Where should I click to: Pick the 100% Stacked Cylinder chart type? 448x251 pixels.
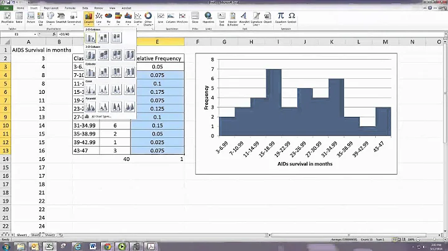click(116, 72)
